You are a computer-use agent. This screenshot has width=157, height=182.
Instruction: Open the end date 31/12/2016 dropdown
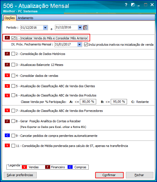80,27
